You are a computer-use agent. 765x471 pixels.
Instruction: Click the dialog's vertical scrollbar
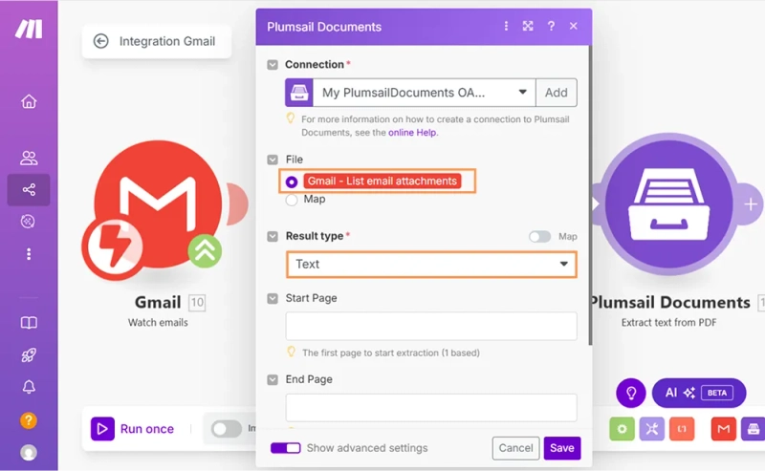coord(590,196)
